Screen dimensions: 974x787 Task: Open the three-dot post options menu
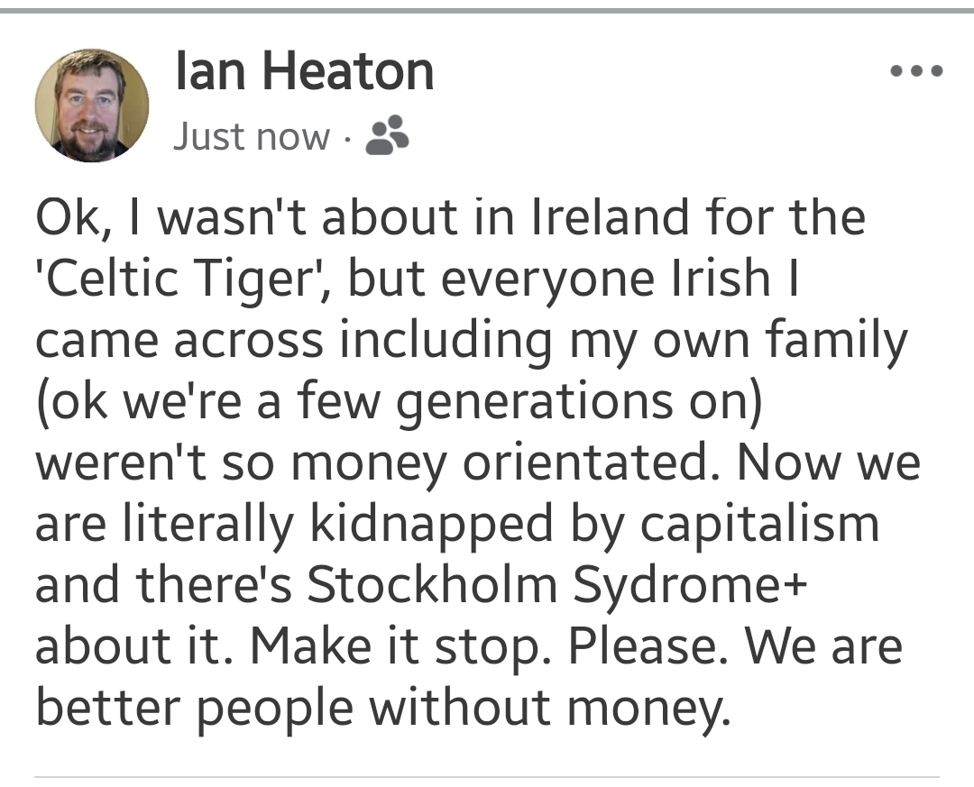coord(915,70)
